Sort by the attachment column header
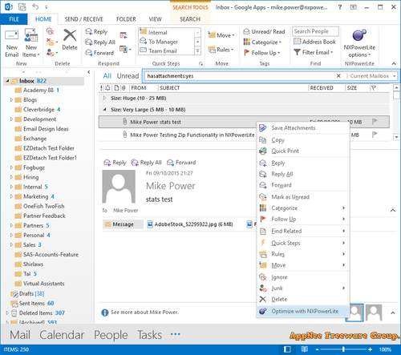Image resolution: width=401 pixels, height=355 pixels. 124,88
